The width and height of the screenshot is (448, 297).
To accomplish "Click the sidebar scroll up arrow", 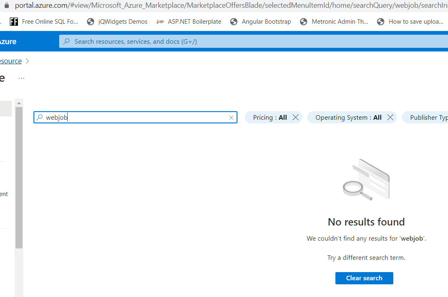I will click(x=19, y=103).
